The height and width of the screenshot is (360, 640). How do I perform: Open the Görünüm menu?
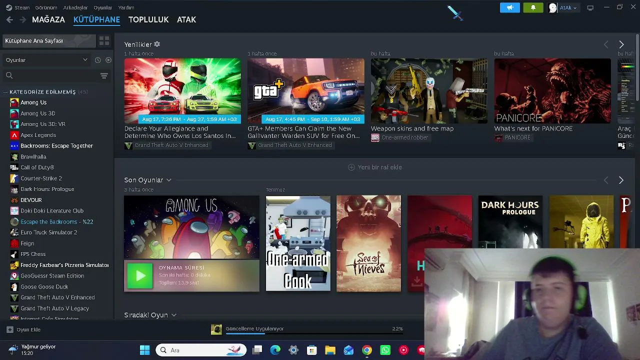(x=46, y=7)
